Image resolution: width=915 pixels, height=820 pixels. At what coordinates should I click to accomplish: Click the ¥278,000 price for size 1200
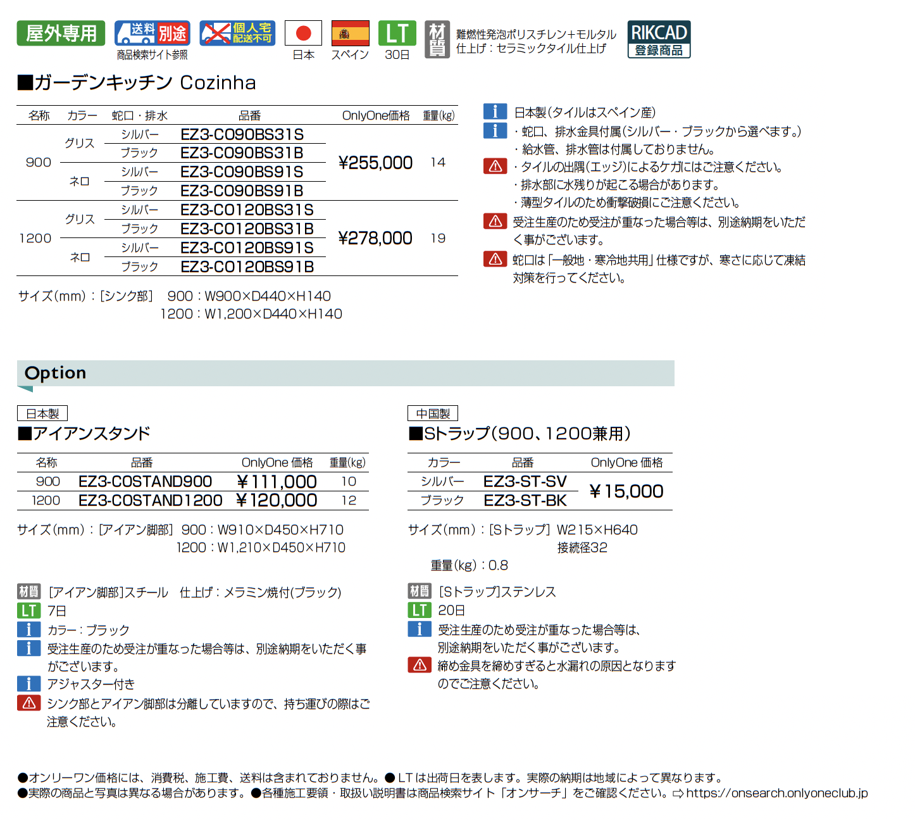click(375, 238)
